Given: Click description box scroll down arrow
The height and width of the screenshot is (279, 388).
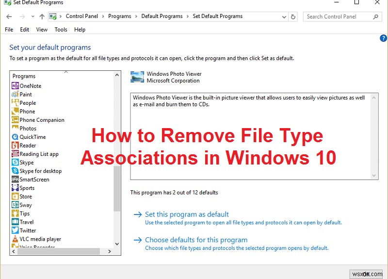Looking at the screenshot, I should pyautogui.click(x=374, y=176).
